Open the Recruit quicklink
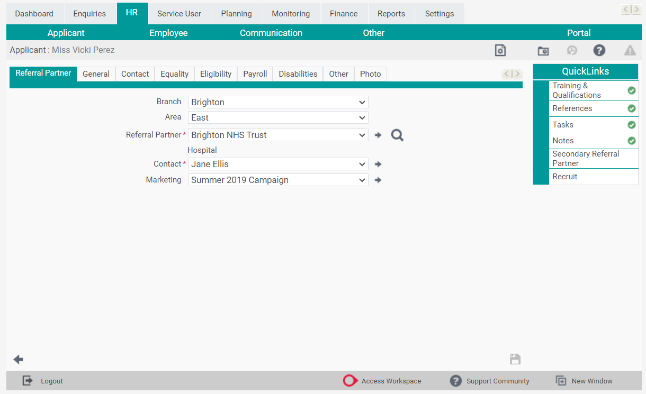 pos(565,177)
